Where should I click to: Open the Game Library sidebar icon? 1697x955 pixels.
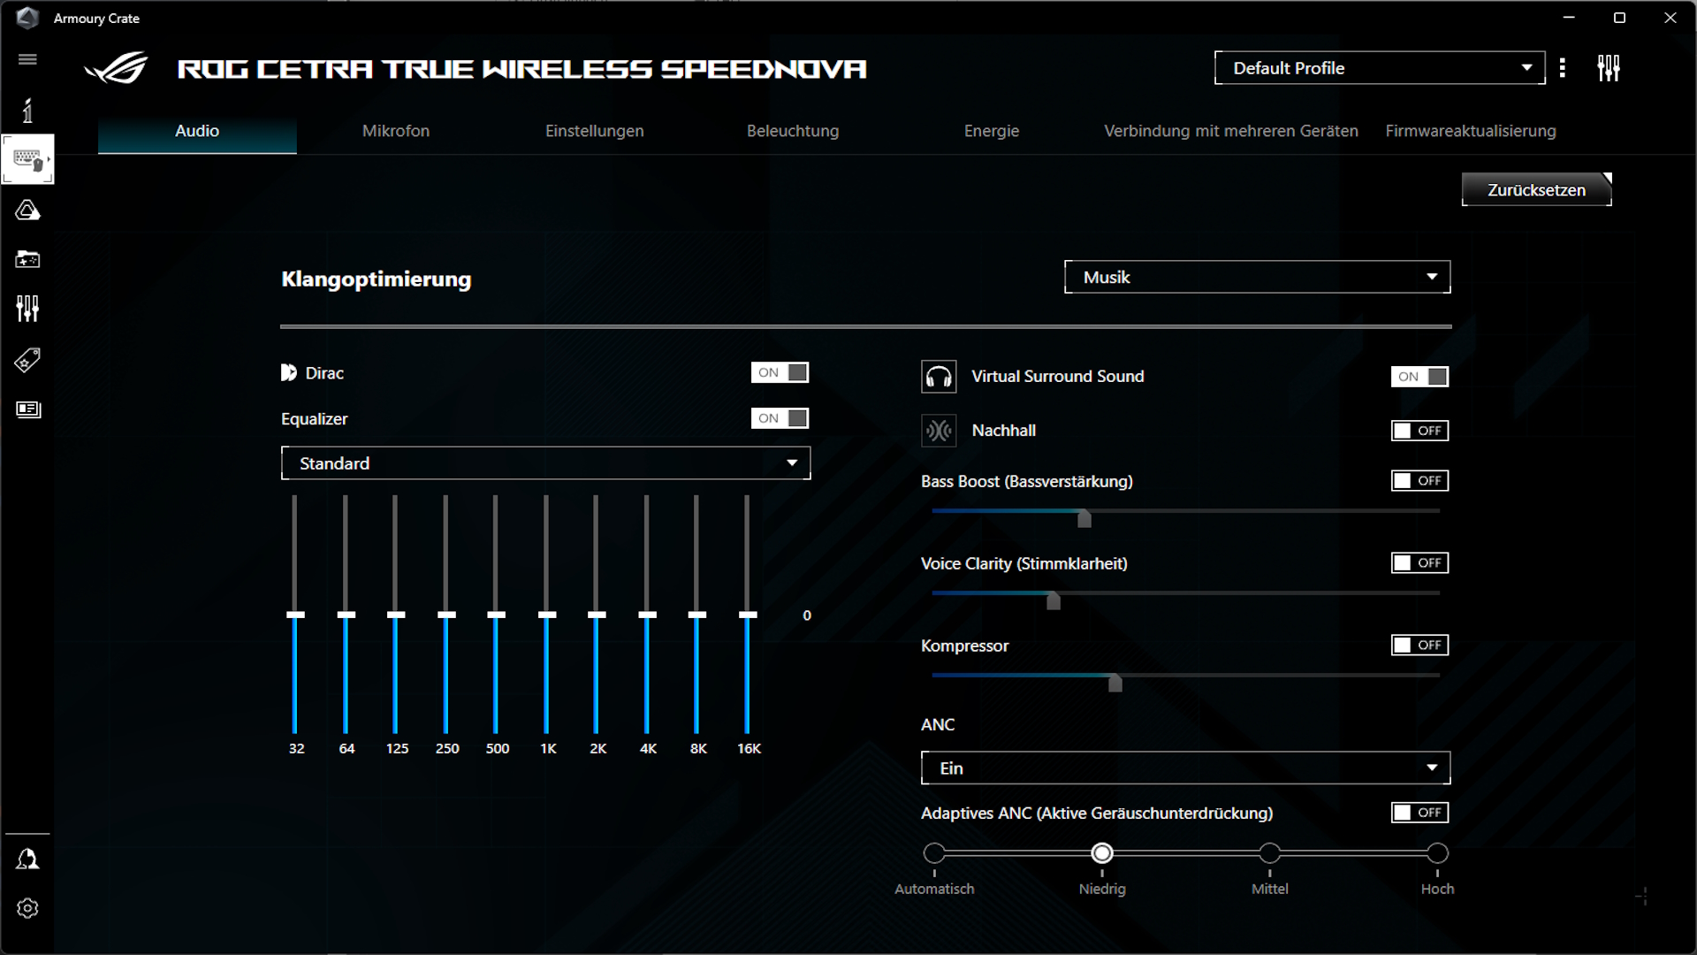27,259
